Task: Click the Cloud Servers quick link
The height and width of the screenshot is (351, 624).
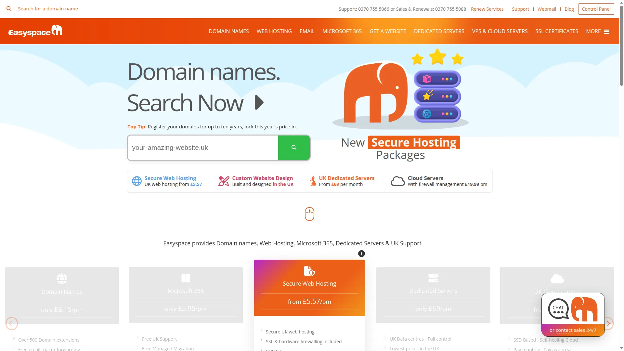Action: click(425, 178)
